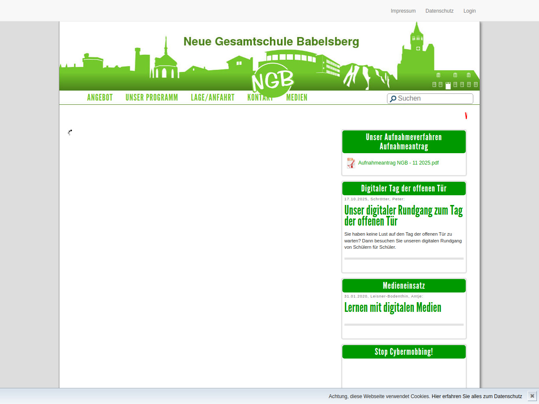Click inside the Suchen search field
539x404 pixels.
pyautogui.click(x=434, y=98)
